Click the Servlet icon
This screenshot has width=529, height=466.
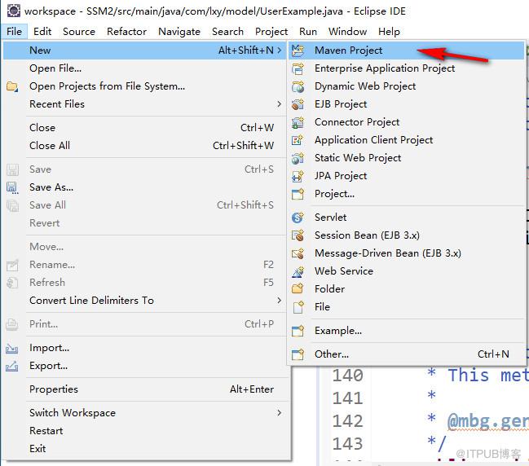coord(298,218)
